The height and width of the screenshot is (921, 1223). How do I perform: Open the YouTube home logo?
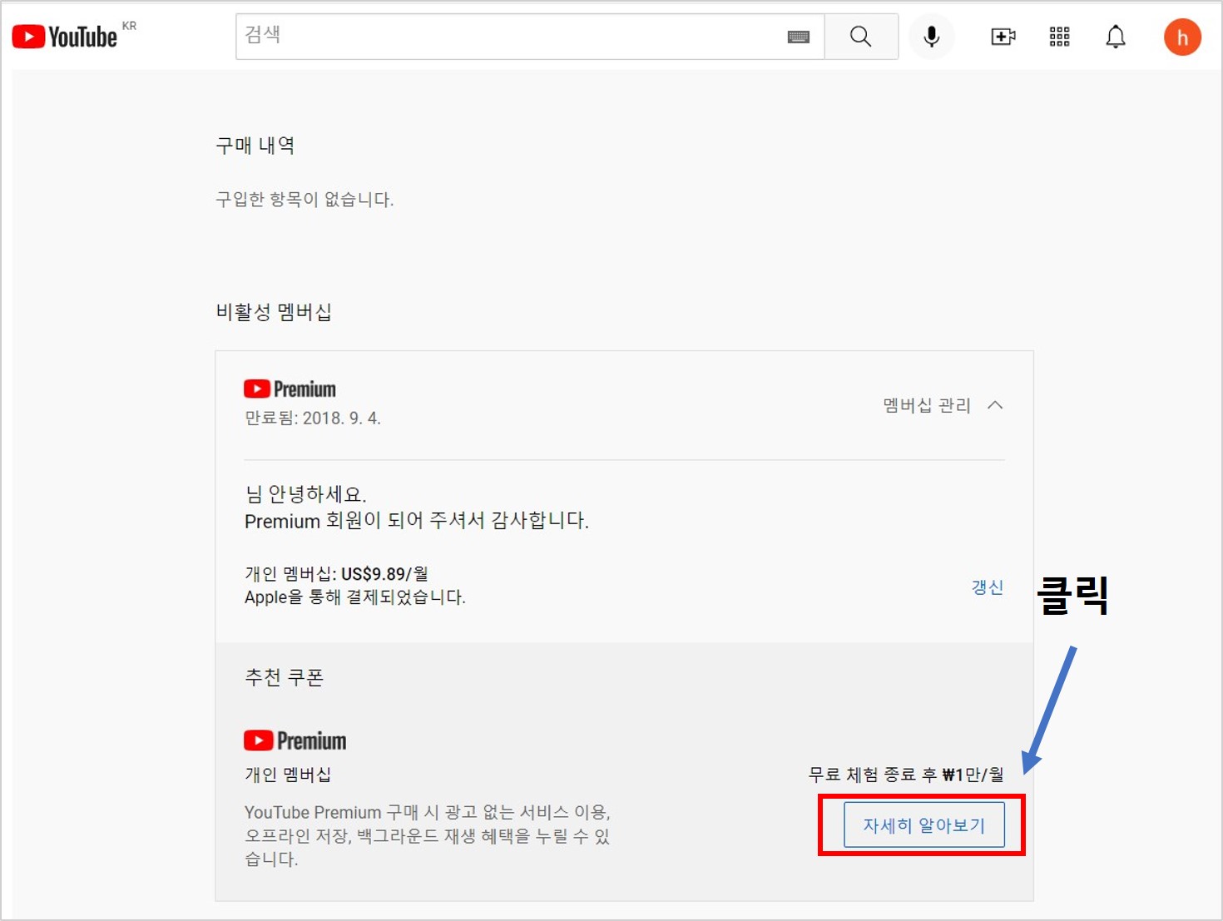point(65,37)
